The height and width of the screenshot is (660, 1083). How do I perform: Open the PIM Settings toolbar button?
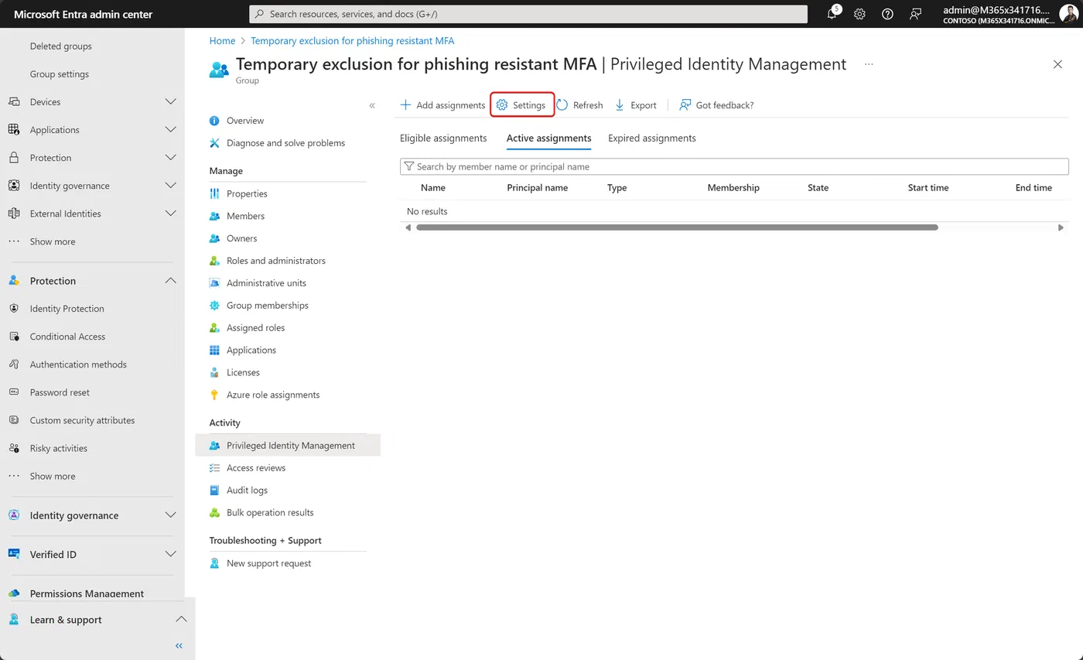(x=522, y=105)
